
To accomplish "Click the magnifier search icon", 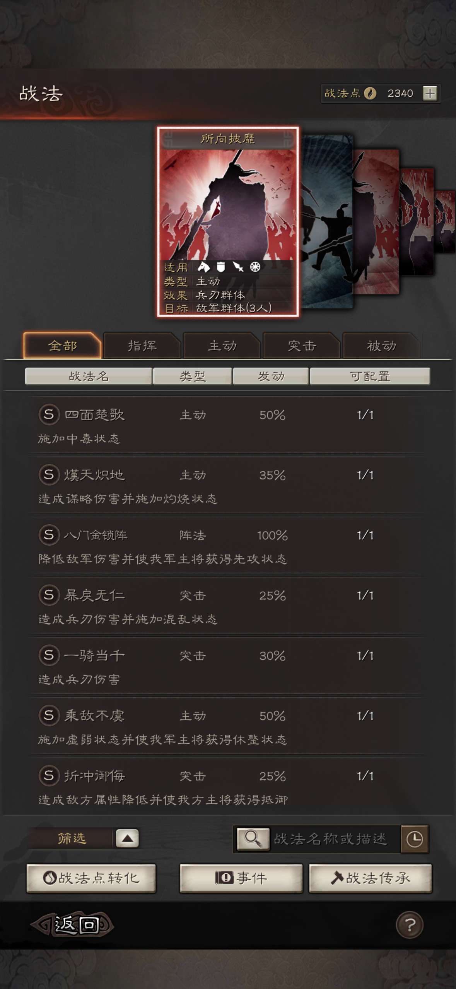I will click(253, 838).
